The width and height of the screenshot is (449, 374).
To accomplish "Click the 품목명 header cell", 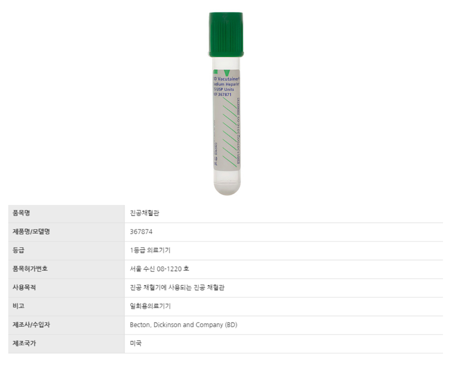I will coord(22,213).
